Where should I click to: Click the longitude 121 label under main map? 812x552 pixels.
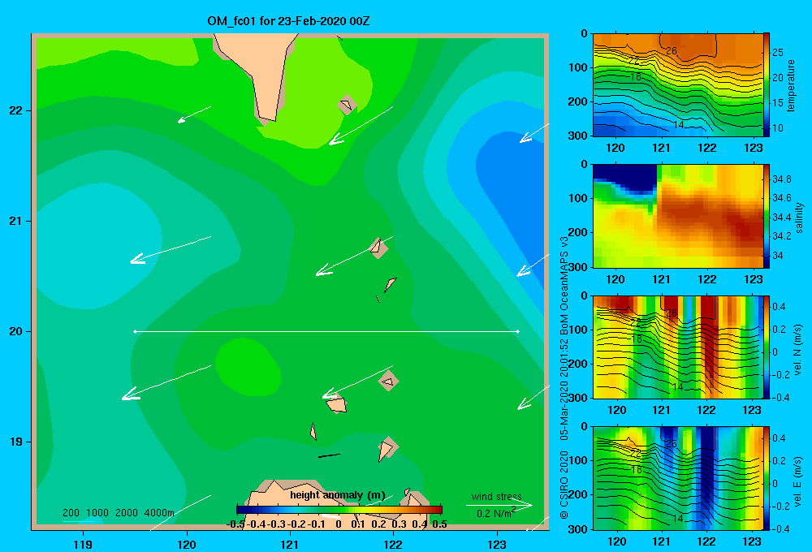(x=290, y=544)
